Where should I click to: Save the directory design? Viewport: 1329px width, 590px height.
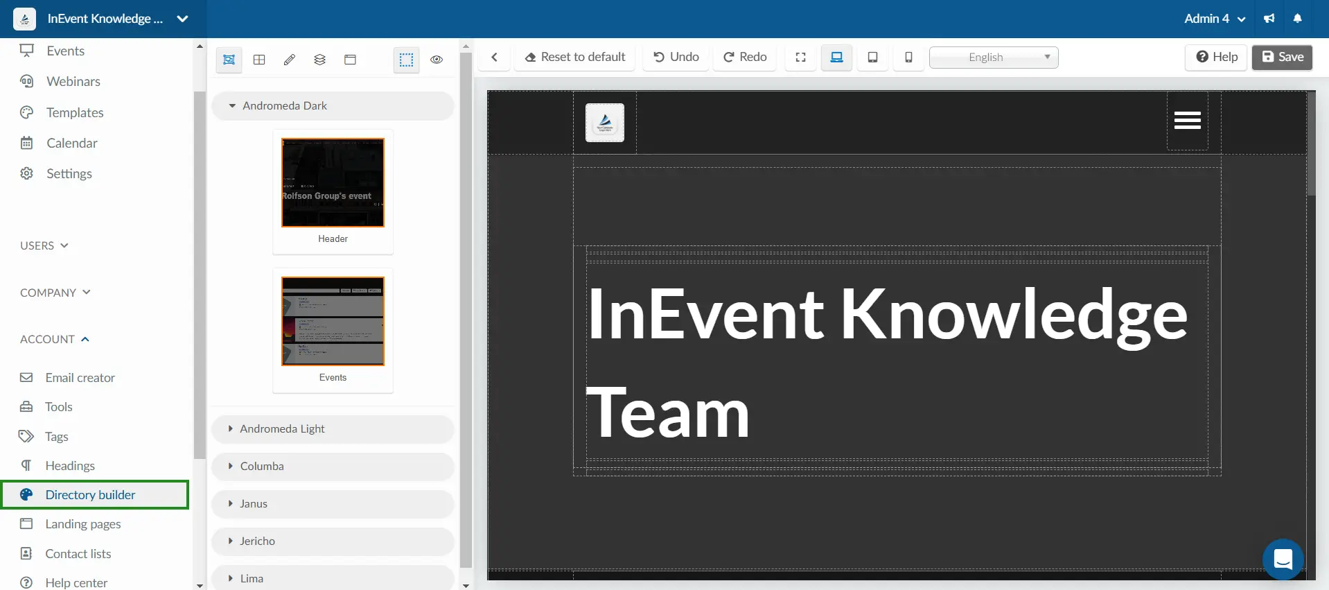tap(1283, 57)
